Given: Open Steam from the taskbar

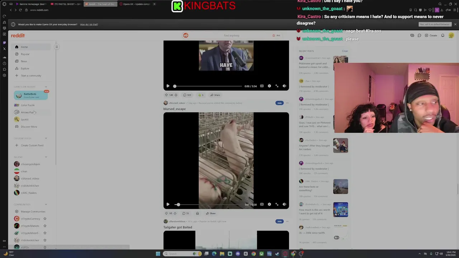Looking at the screenshot, I should 277,254.
